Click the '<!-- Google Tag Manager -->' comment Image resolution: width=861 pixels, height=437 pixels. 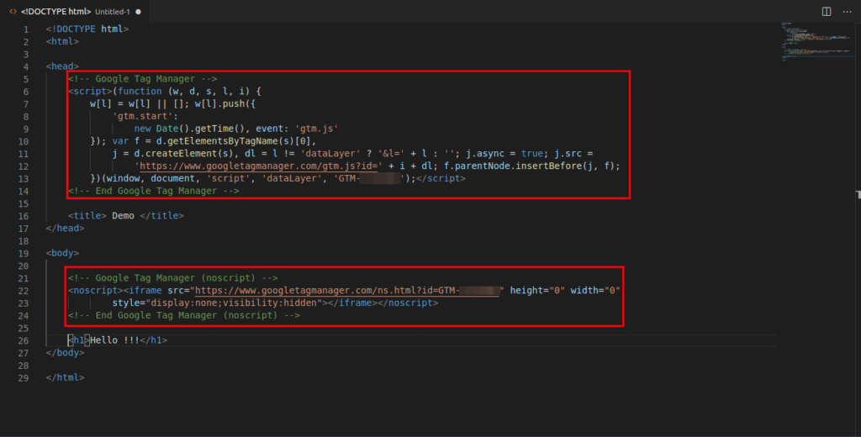click(x=143, y=78)
